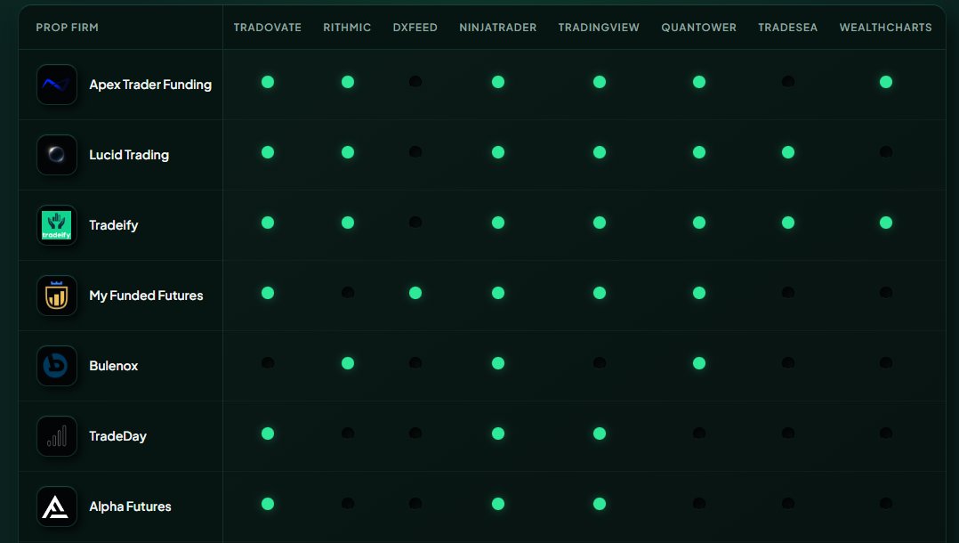Image resolution: width=959 pixels, height=543 pixels.
Task: Click the Bulenox logo icon
Action: 57,366
